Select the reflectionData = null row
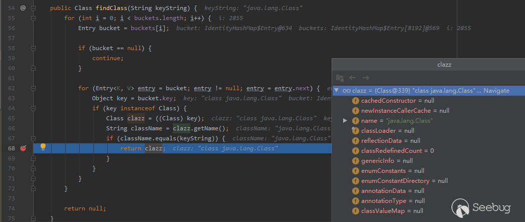 tap(429, 141)
